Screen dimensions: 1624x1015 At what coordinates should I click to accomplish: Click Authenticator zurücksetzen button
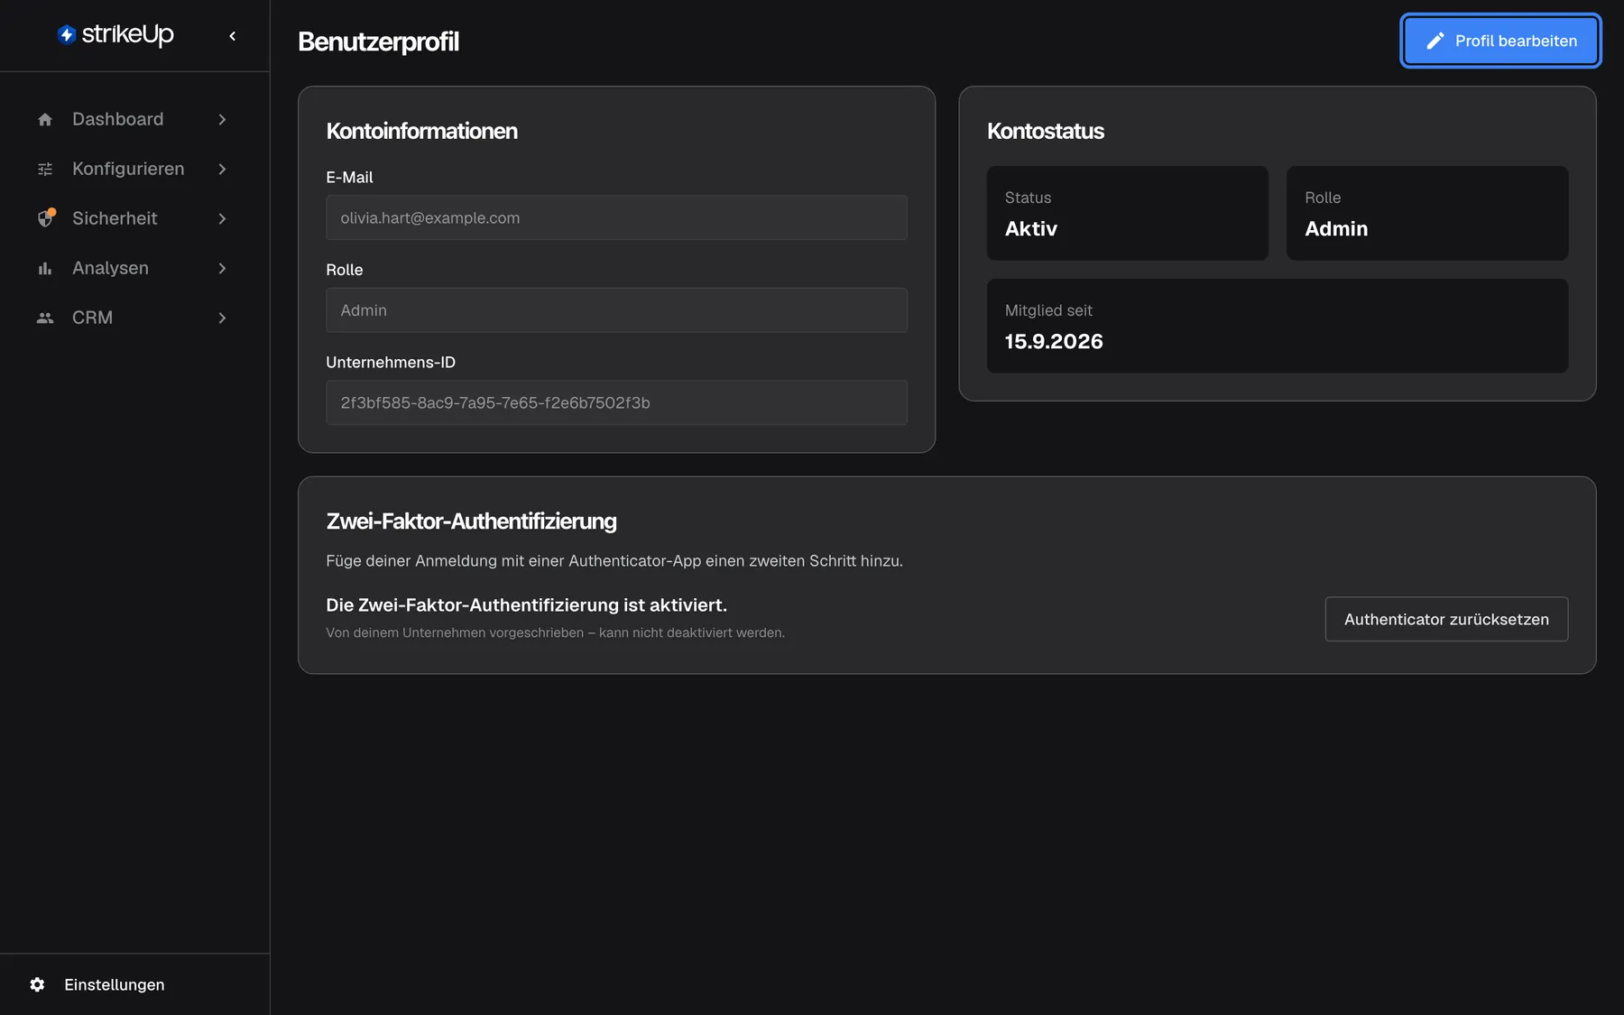(x=1446, y=619)
